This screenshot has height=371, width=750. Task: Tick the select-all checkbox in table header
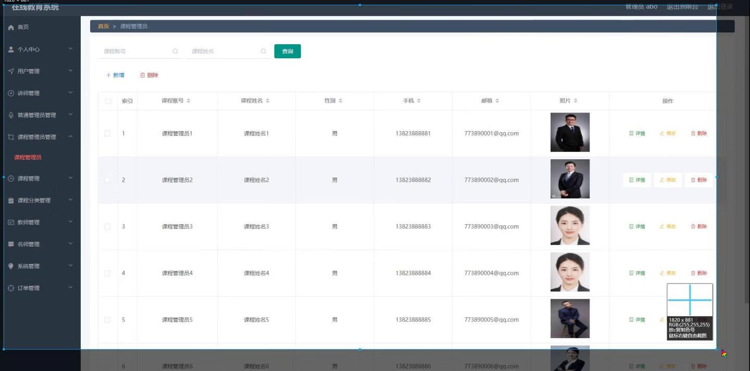point(108,101)
